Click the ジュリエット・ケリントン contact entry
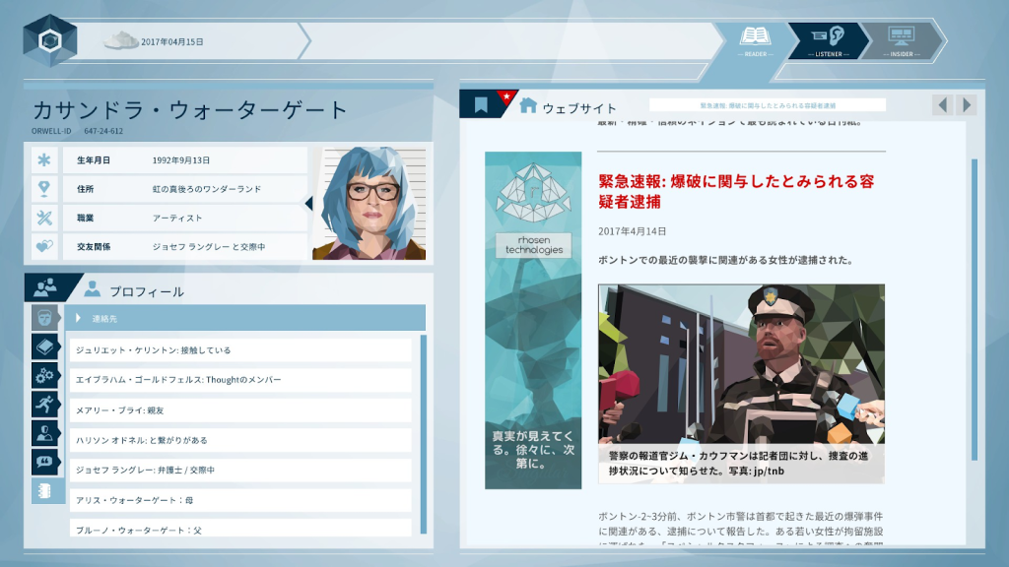 239,350
